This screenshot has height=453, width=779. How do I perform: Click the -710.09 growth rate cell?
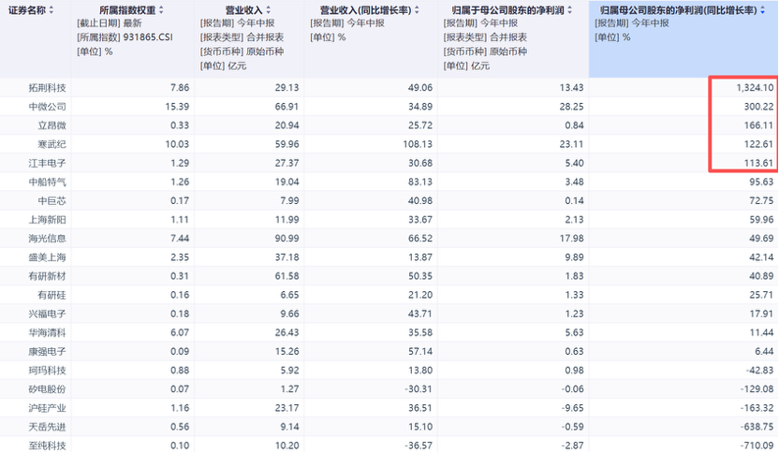pyautogui.click(x=757, y=446)
